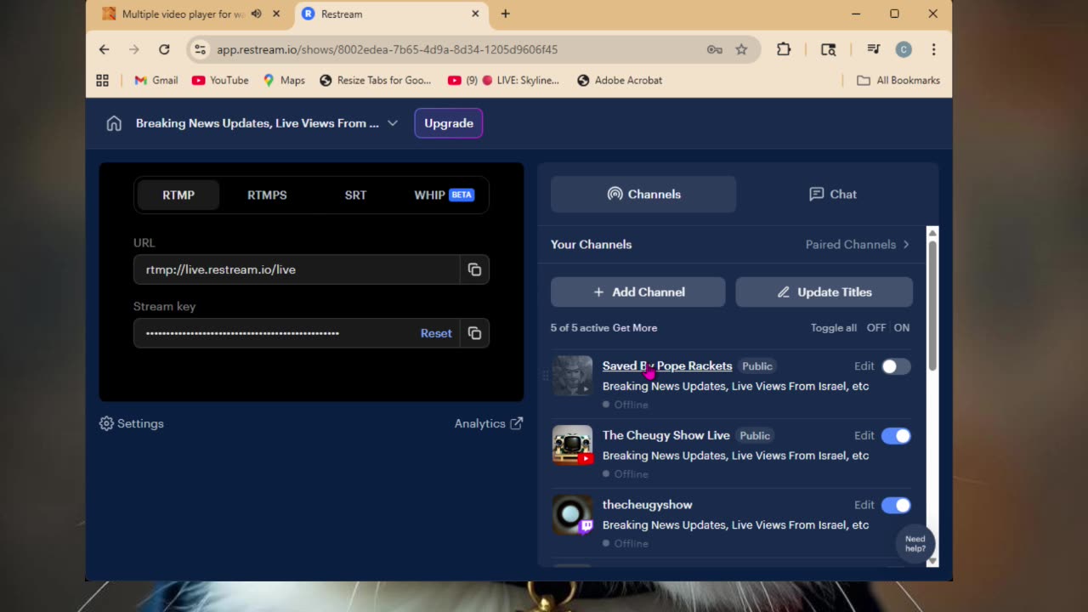Switch to the Chat tab
1088x612 pixels.
coord(832,194)
